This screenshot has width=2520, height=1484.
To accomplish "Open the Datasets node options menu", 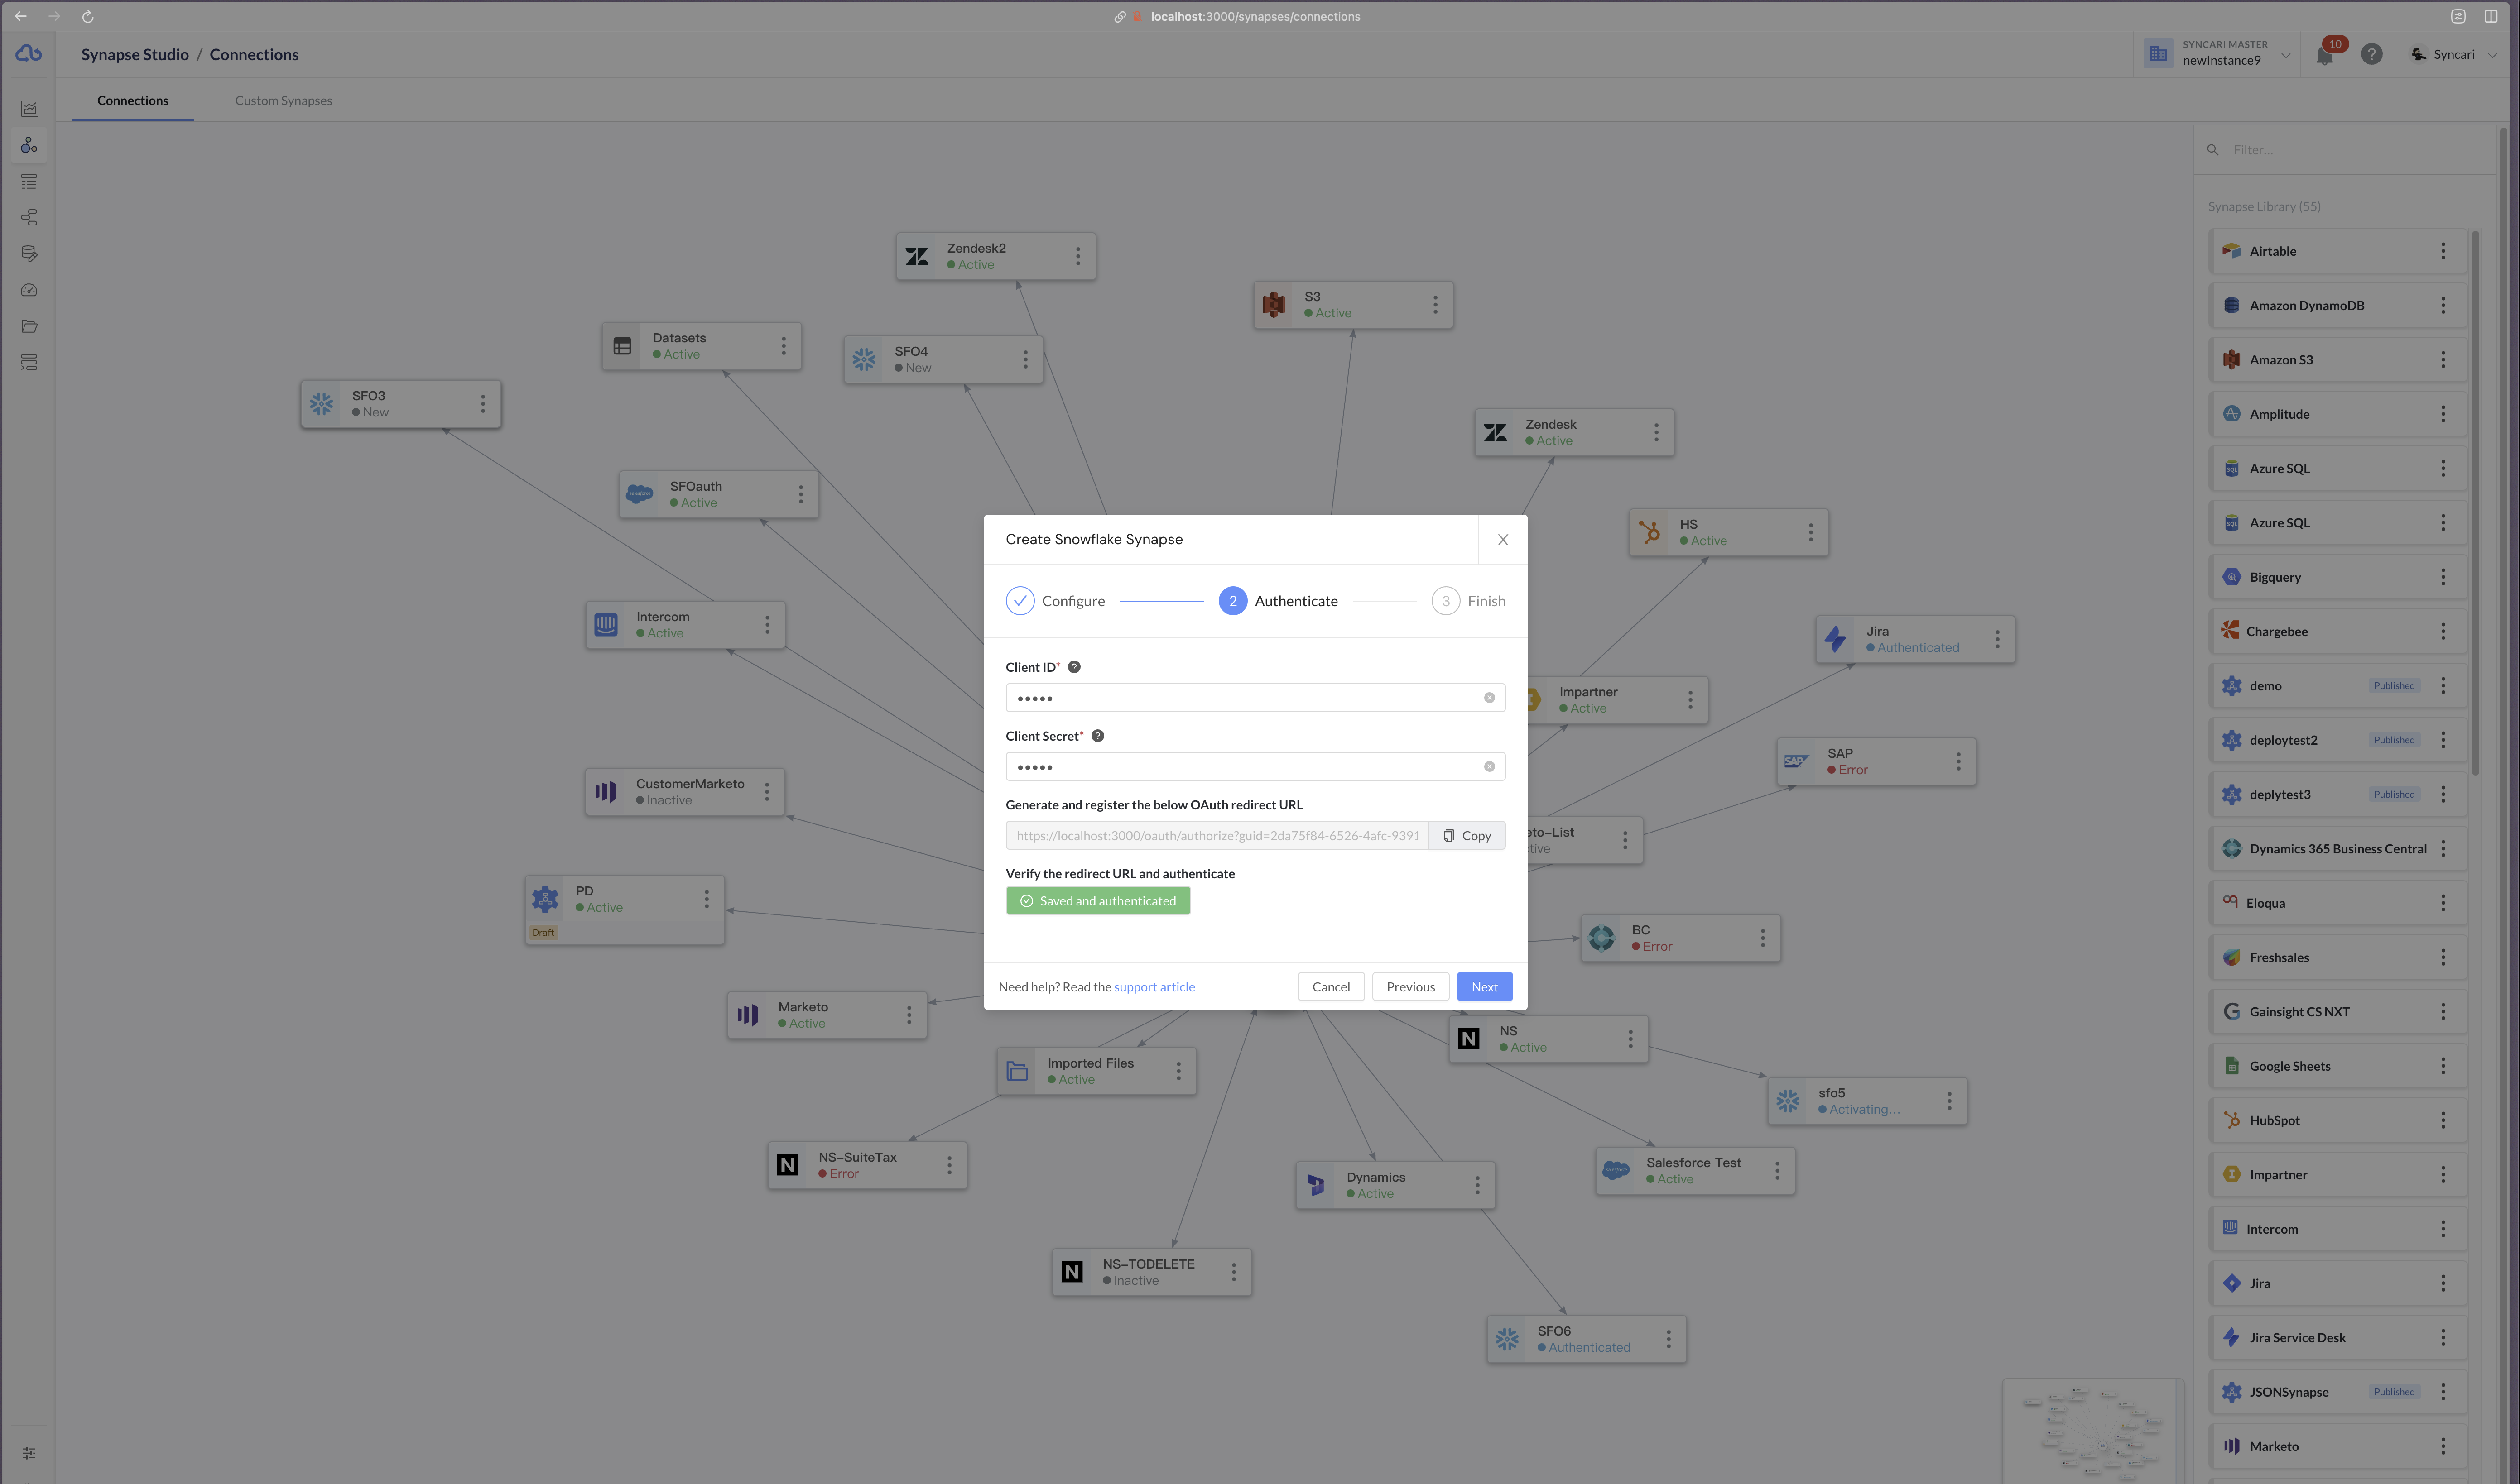I will [784, 346].
